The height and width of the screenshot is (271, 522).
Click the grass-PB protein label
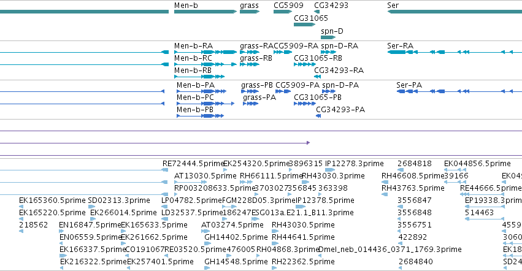pos(257,85)
